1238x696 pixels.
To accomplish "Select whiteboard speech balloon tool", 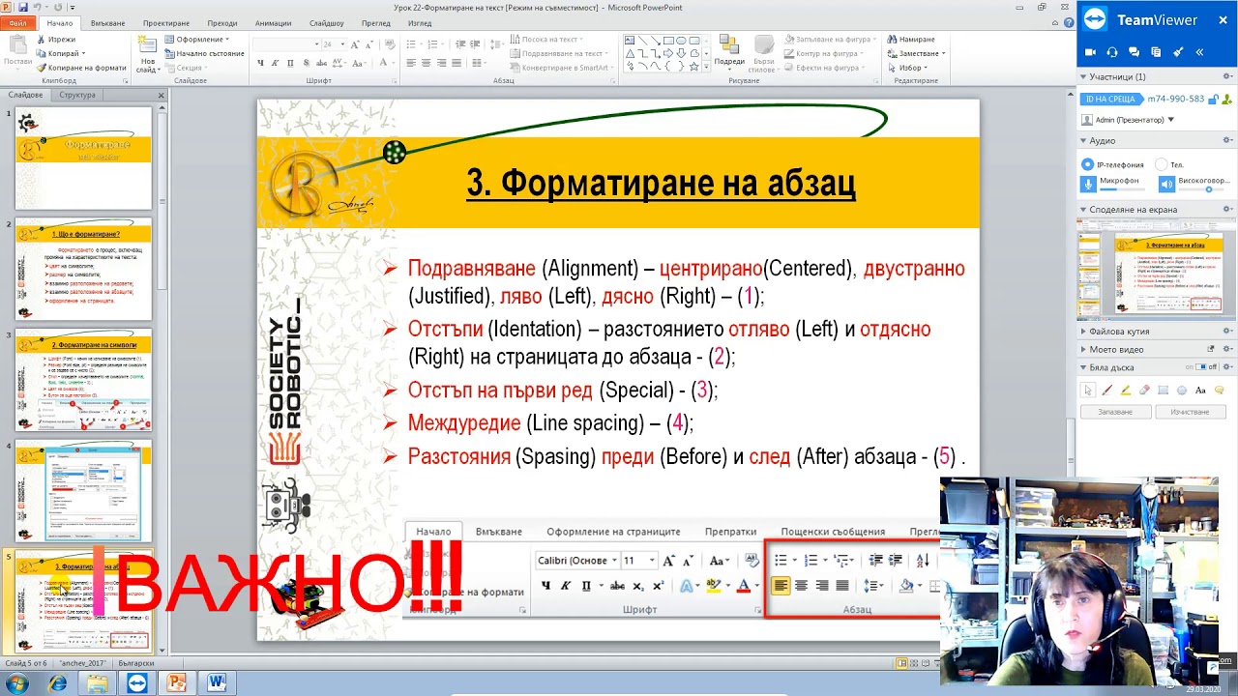I will [1219, 391].
